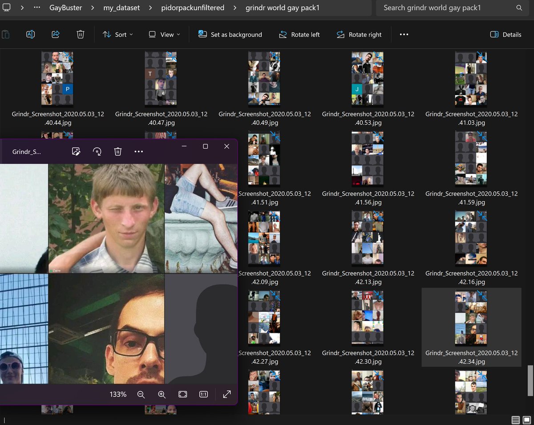The height and width of the screenshot is (425, 534).
Task: Open Edit image in Photos window
Action: click(76, 152)
